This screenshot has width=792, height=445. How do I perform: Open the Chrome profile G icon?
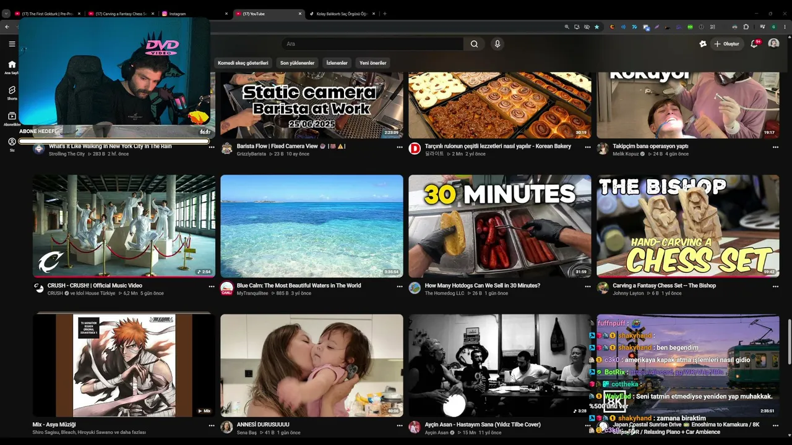coord(773,27)
